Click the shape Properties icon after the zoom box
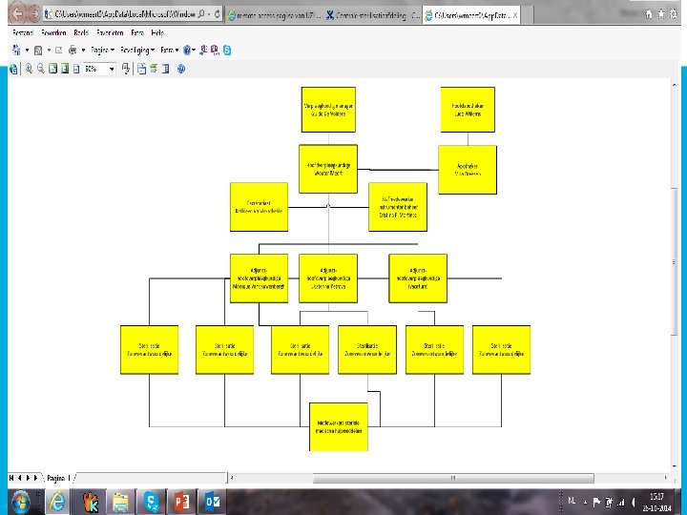Image resolution: width=687 pixels, height=515 pixels. click(x=126, y=69)
